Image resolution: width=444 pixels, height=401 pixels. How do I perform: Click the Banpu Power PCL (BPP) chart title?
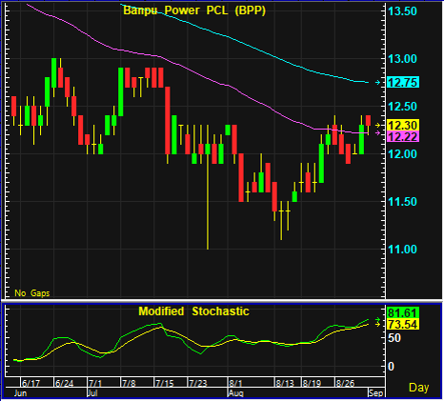point(194,10)
